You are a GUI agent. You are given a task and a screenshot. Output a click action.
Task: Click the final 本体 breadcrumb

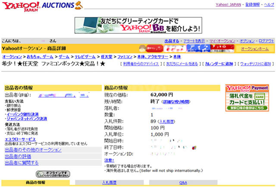(x=177, y=56)
